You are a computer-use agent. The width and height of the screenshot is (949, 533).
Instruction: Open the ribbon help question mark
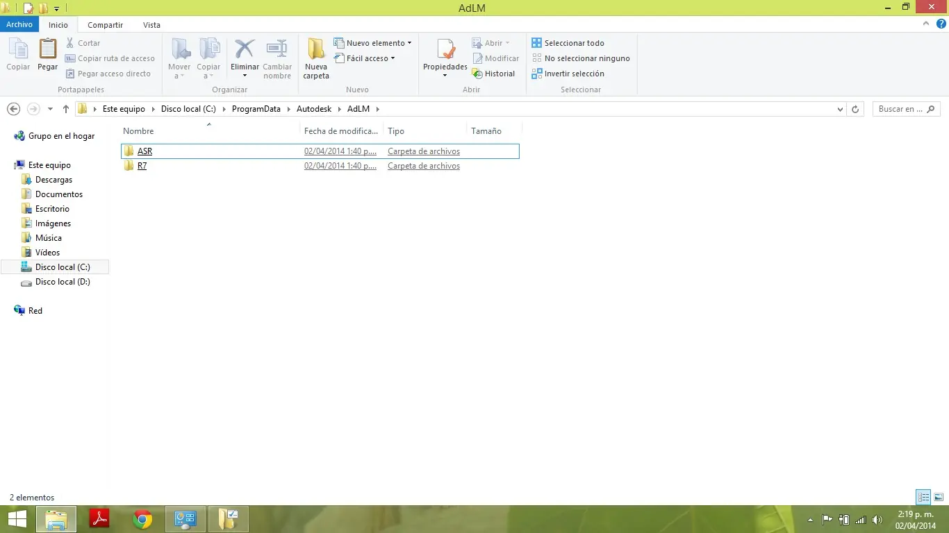pos(940,24)
